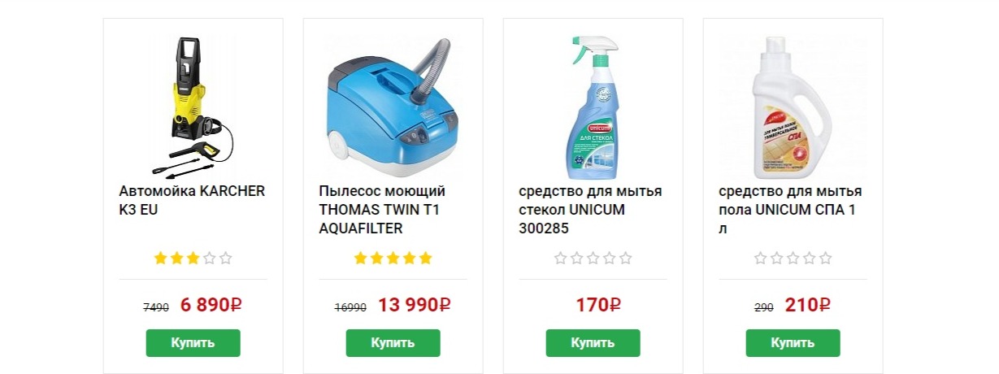Rate UNICUM 300285 glass cleaner one star
999x374 pixels.
561,259
